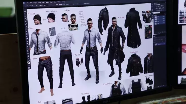
Task: Select the Blue channel row
Action: point(160,23)
